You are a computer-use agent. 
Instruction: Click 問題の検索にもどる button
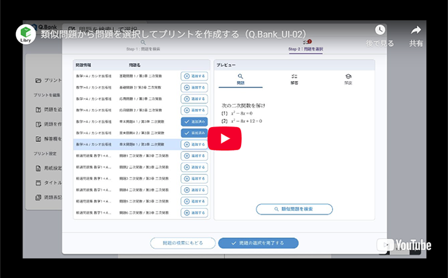coord(183,243)
